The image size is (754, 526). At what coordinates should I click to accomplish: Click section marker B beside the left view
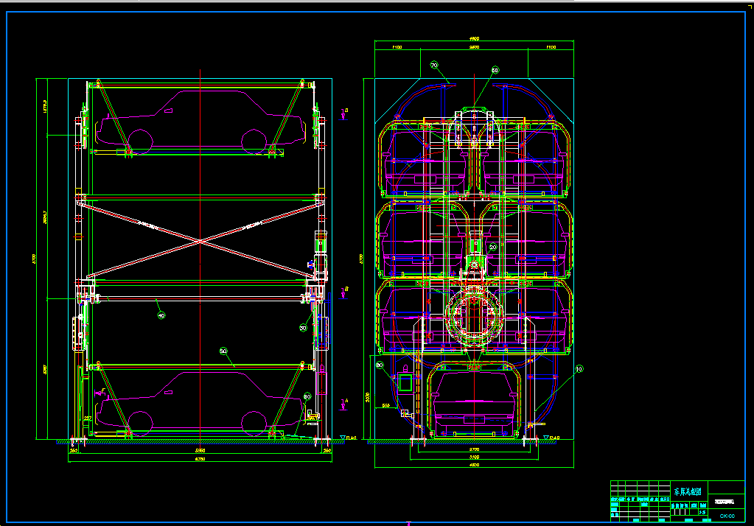point(344,292)
